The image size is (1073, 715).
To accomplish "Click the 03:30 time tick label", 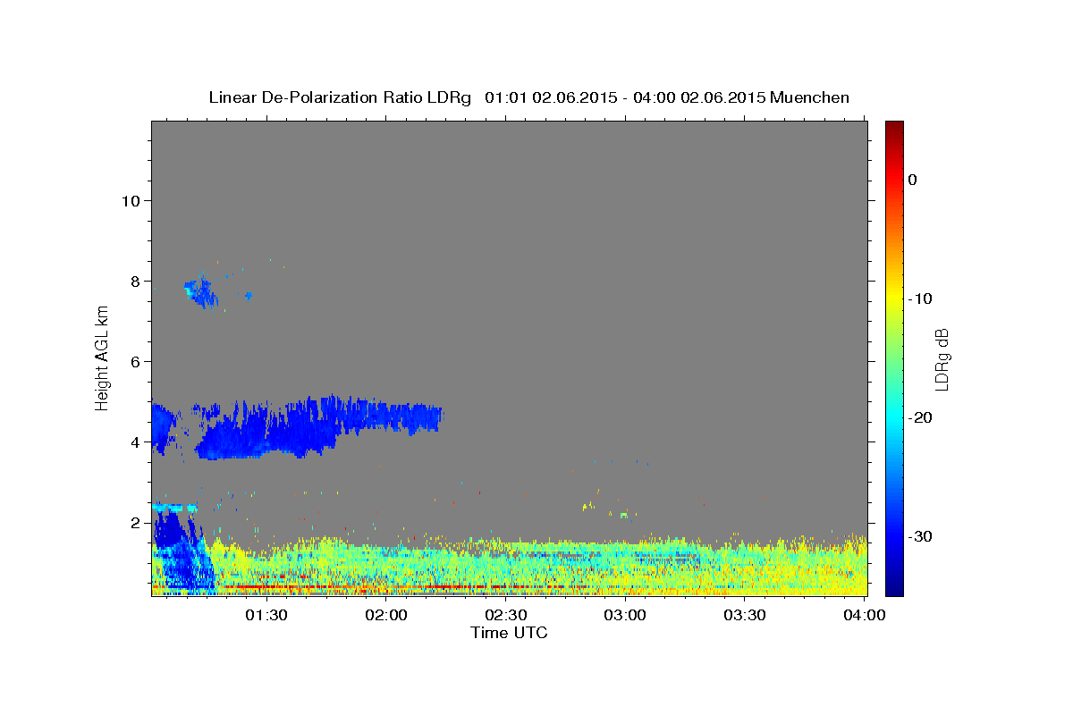I will coord(745,616).
